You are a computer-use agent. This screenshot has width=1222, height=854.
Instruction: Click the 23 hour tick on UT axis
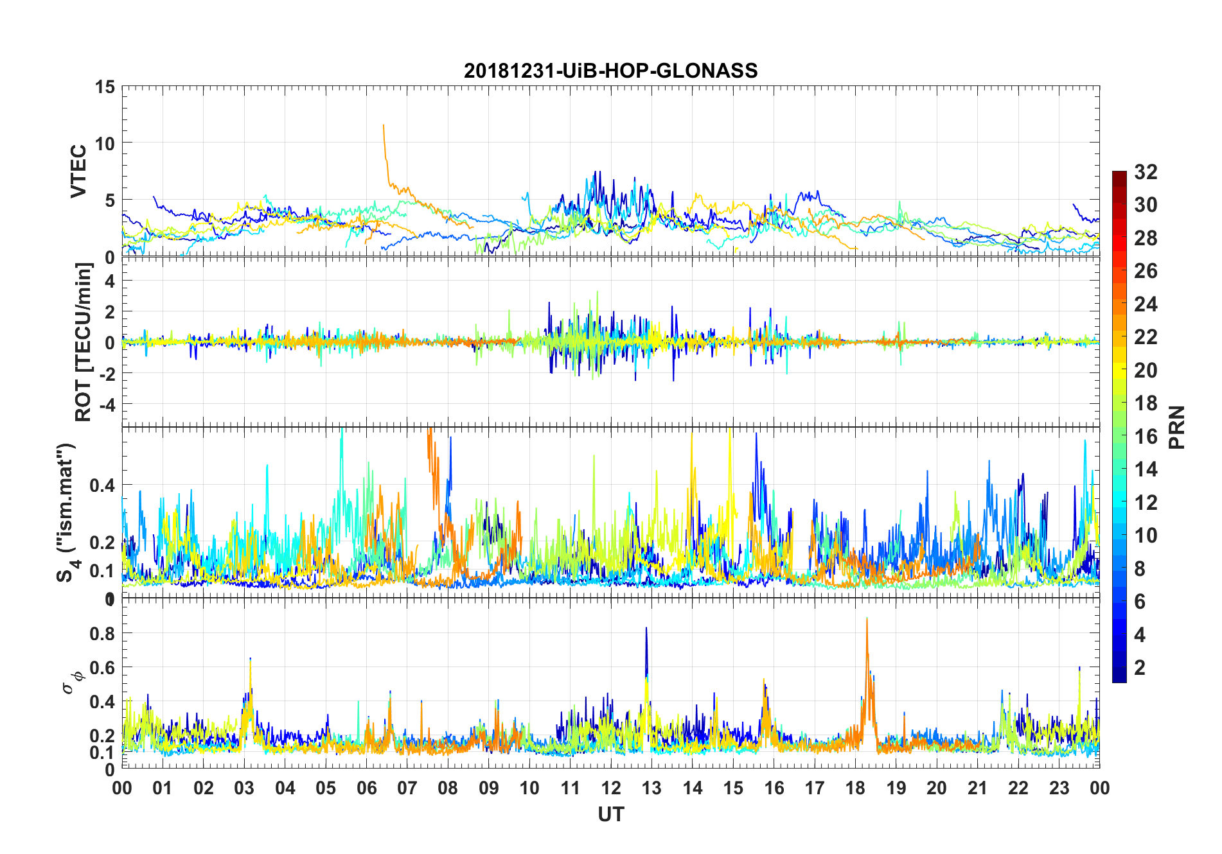(x=1059, y=788)
